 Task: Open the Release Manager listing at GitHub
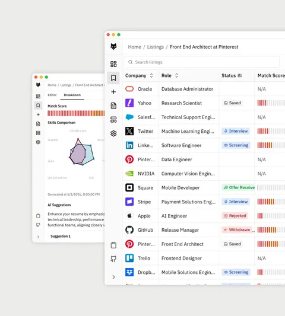(180, 230)
